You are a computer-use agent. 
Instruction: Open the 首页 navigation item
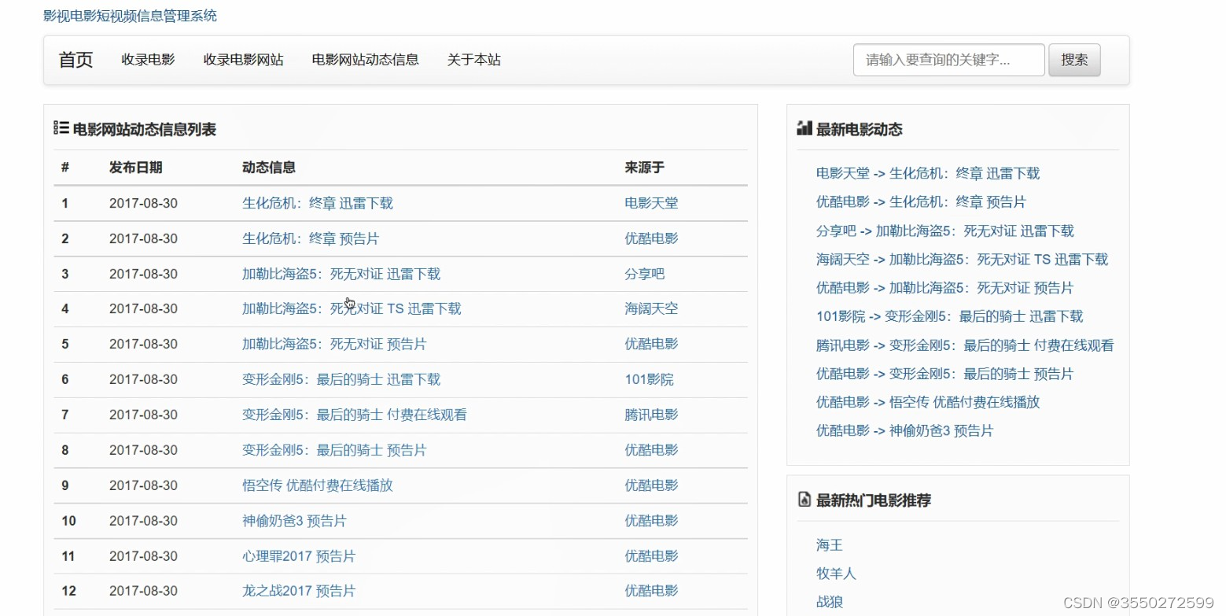coord(75,59)
